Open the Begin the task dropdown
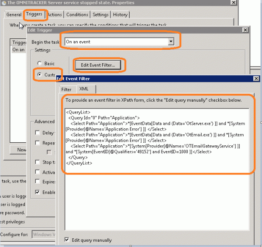 click(x=171, y=41)
